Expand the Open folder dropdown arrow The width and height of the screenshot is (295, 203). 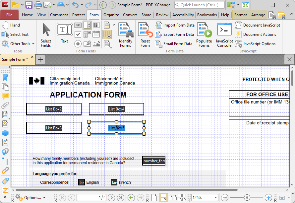(x=22, y=5)
